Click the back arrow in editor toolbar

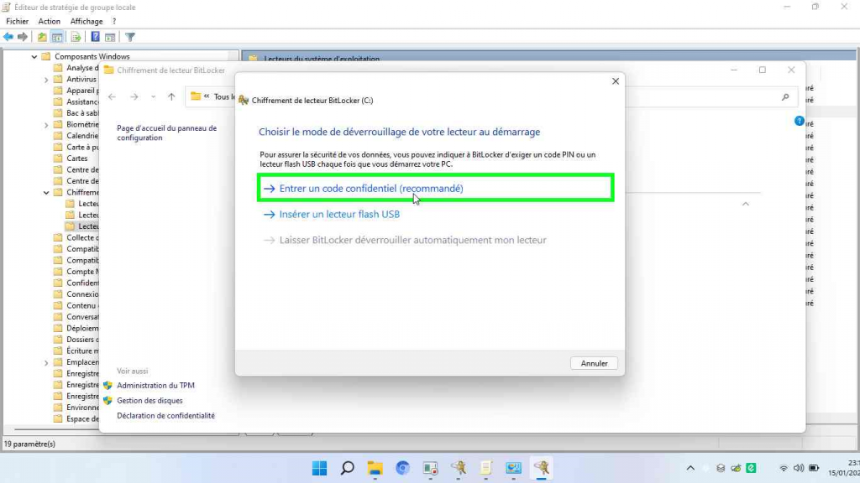[x=8, y=37]
